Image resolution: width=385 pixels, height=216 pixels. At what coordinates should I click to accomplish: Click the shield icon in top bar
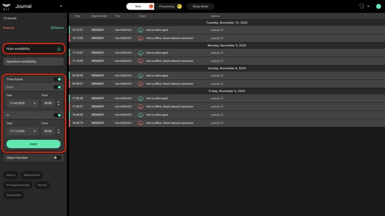361,6
